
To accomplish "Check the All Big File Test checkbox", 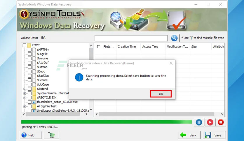I will click(29, 106).
